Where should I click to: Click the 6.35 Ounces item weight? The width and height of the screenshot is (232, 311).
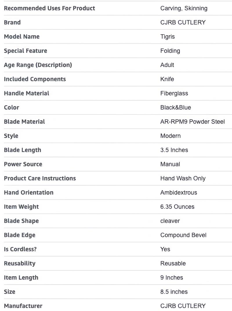coord(177,207)
